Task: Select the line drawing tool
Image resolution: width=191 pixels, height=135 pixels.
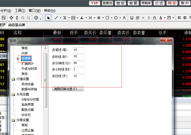Action: click(56, 18)
